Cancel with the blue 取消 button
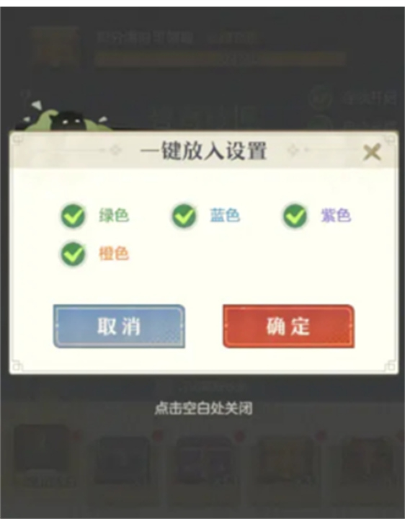Viewport: 405px width, 519px height. tap(119, 326)
